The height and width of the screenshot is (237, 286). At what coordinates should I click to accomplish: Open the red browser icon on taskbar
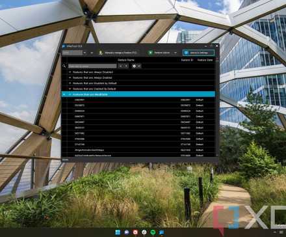(x=135, y=232)
